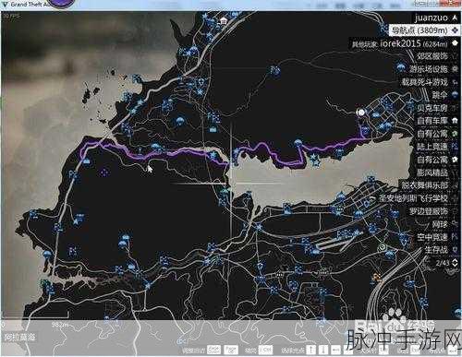Click the green circle marker near the airfield
The image size is (462, 357).
(x=383, y=247)
